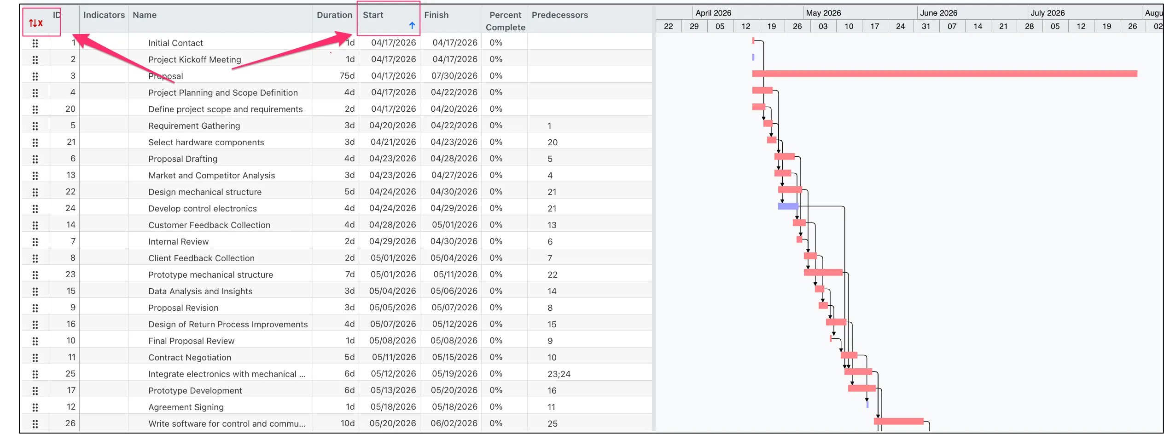
Task: Click finish date 07/30/2026 of Proposal
Action: point(454,76)
